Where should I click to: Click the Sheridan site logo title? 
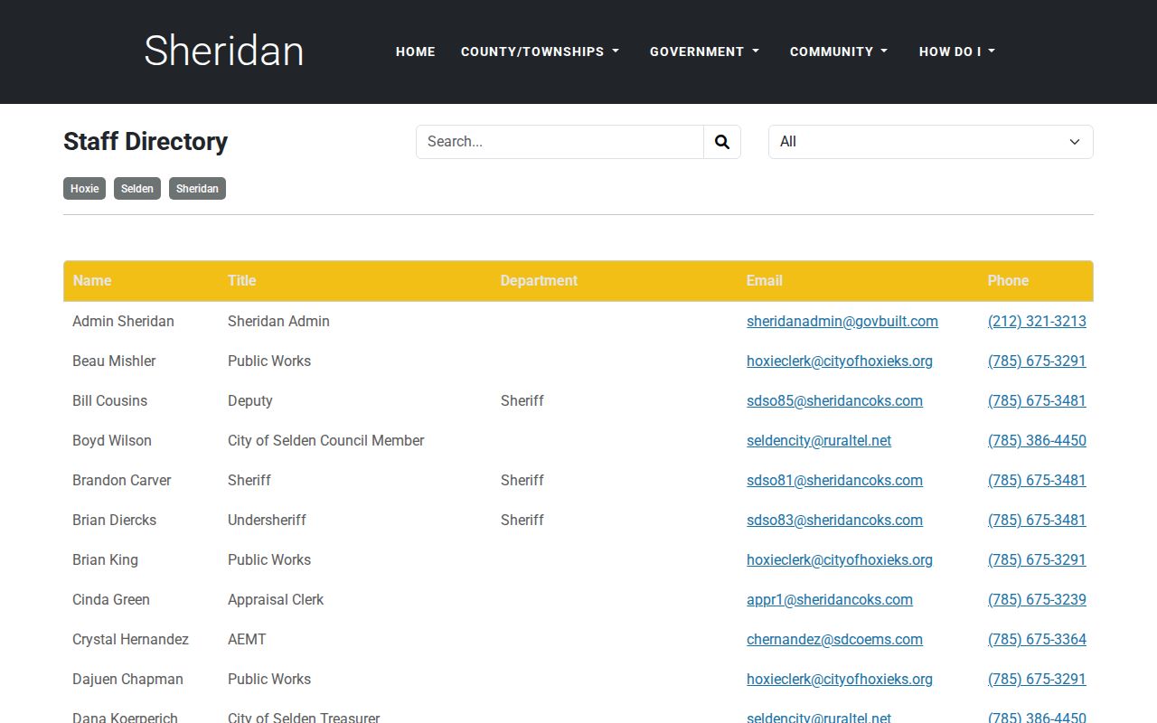224,51
